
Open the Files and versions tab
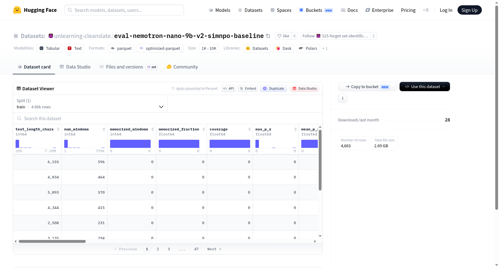pyautogui.click(x=128, y=67)
